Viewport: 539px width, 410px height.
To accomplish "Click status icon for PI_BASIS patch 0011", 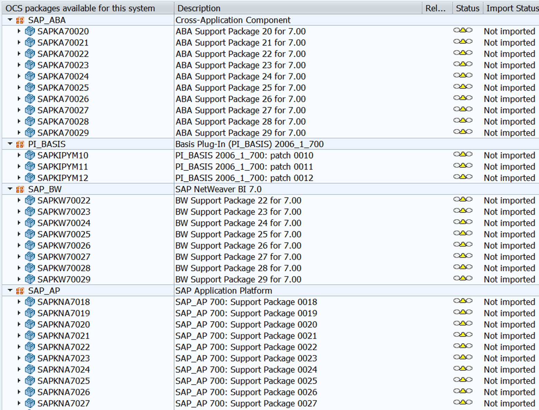I will (x=463, y=165).
